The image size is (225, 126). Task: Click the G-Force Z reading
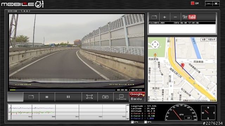click(142, 118)
